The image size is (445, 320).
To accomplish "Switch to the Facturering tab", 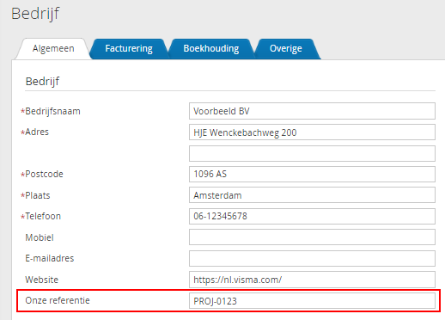I will click(129, 48).
